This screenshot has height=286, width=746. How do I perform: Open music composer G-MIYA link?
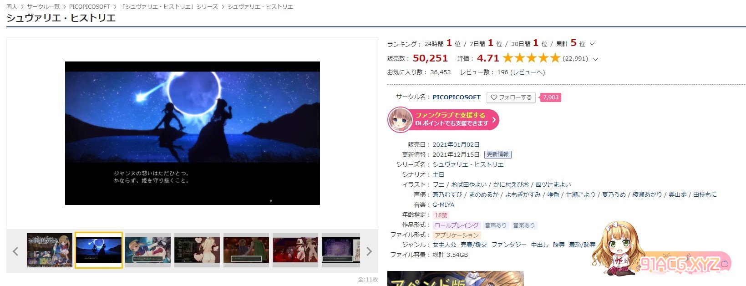(443, 204)
